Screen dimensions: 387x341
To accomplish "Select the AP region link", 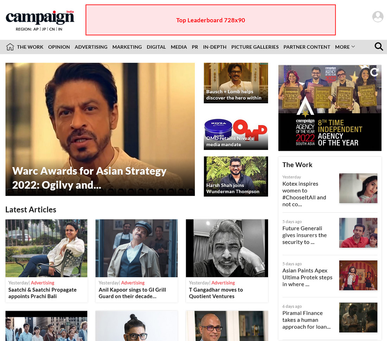I will point(36,29).
